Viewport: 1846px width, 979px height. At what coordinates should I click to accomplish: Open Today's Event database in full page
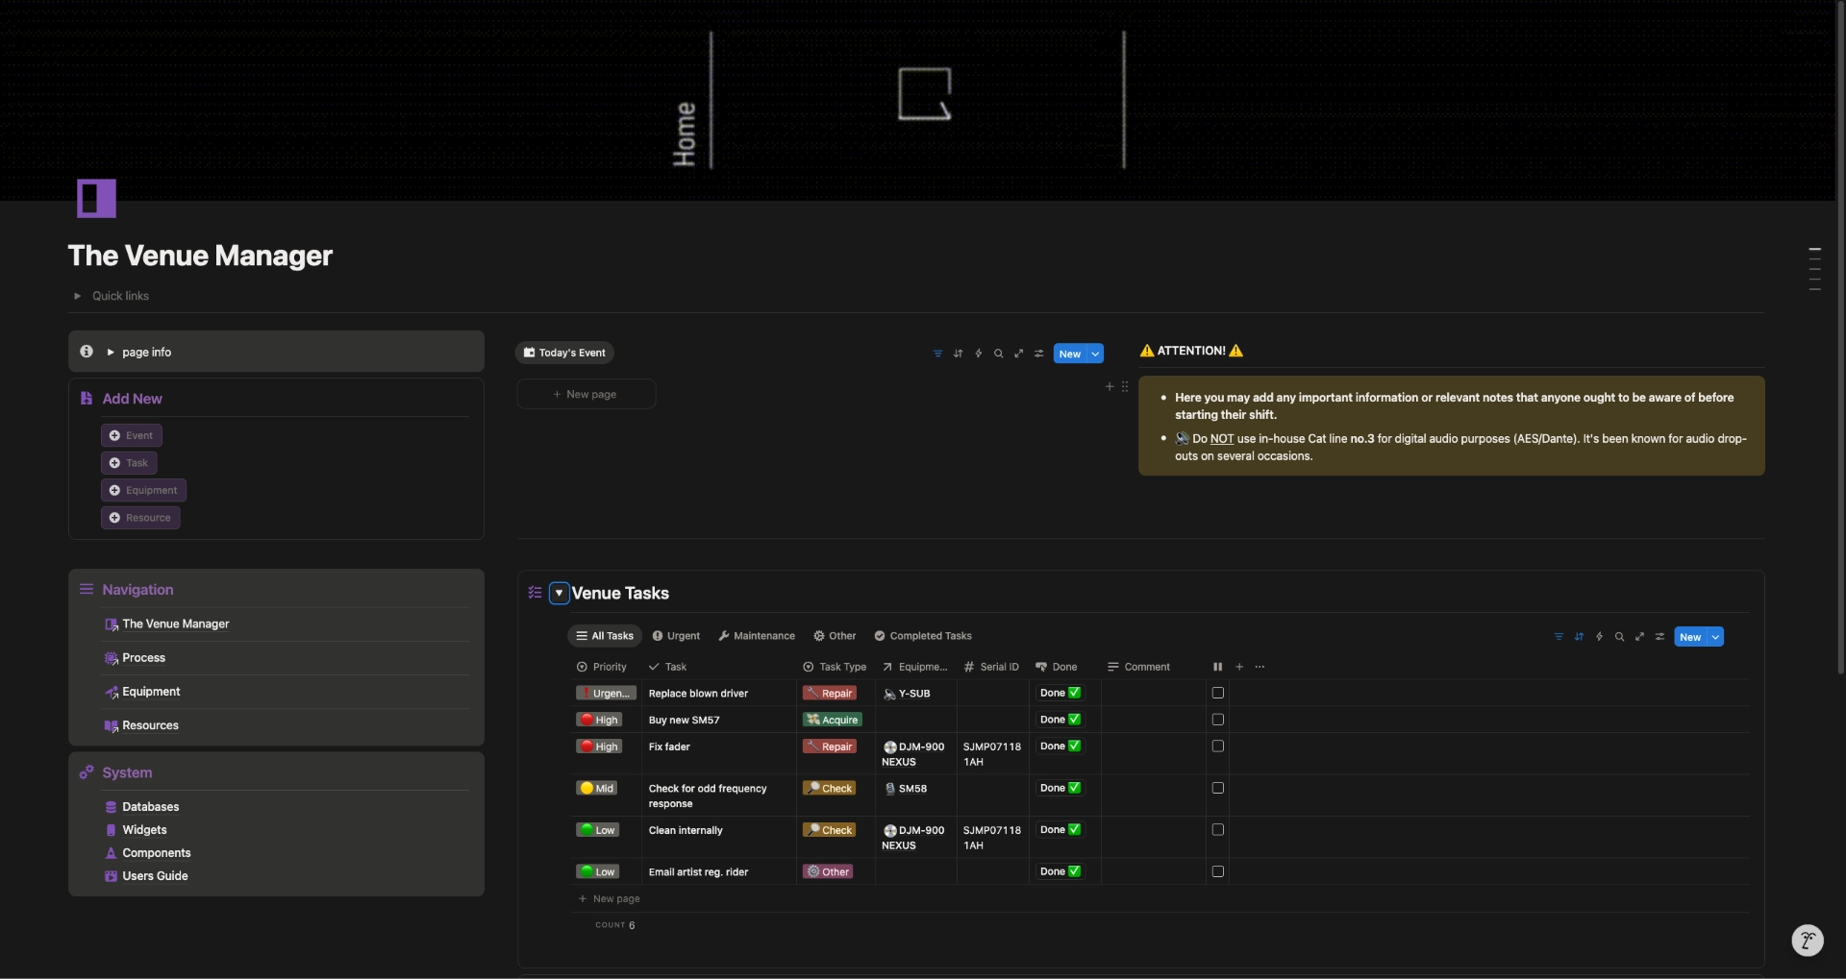(x=1018, y=354)
